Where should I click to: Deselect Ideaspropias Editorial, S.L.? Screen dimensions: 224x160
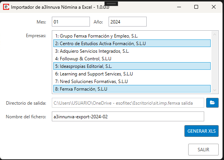[x=132, y=66]
